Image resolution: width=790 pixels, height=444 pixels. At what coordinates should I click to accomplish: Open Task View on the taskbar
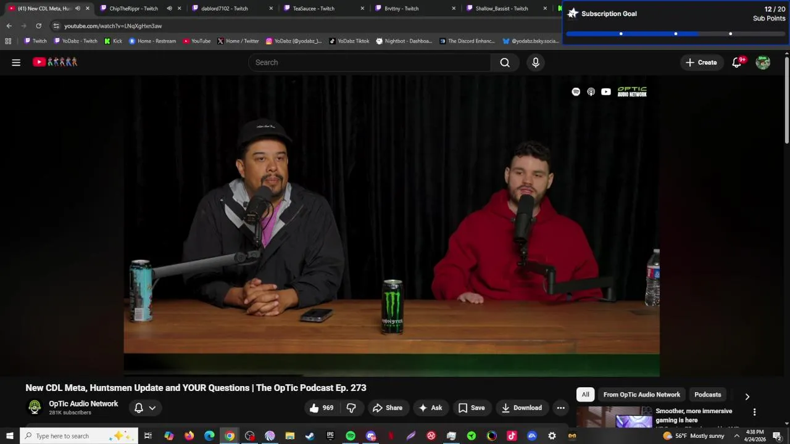tap(148, 436)
